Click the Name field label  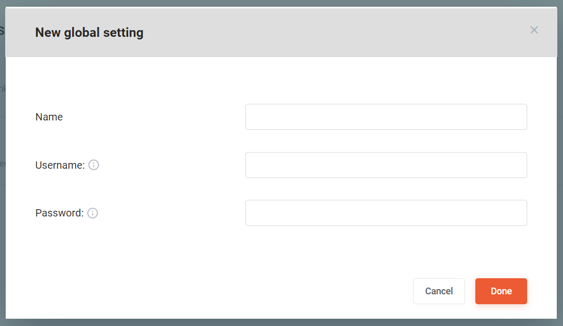(49, 117)
